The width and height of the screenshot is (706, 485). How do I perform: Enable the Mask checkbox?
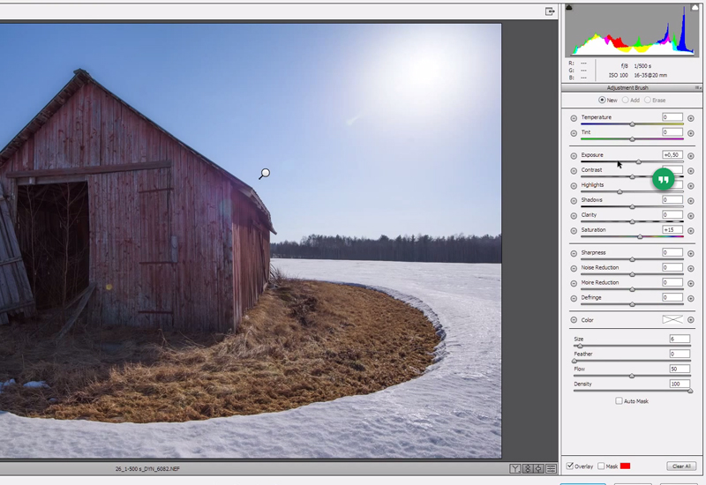pos(601,466)
